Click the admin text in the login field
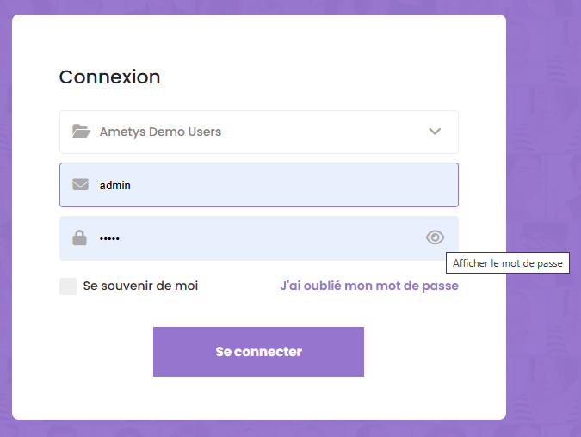The height and width of the screenshot is (437, 581). (x=114, y=185)
